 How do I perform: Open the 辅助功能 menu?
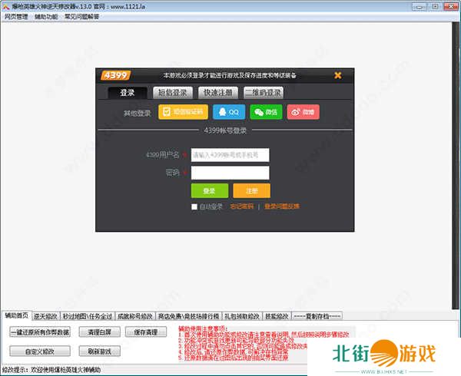[46, 16]
